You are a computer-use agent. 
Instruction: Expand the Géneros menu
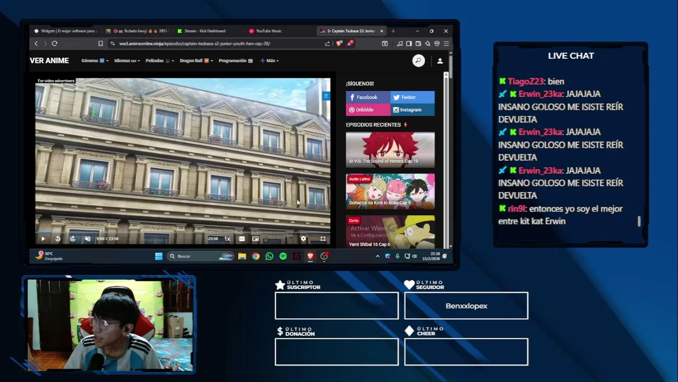pyautogui.click(x=94, y=60)
